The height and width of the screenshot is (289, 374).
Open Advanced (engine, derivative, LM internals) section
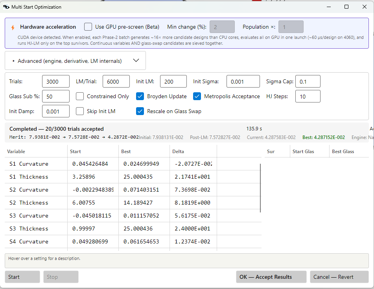76,61
